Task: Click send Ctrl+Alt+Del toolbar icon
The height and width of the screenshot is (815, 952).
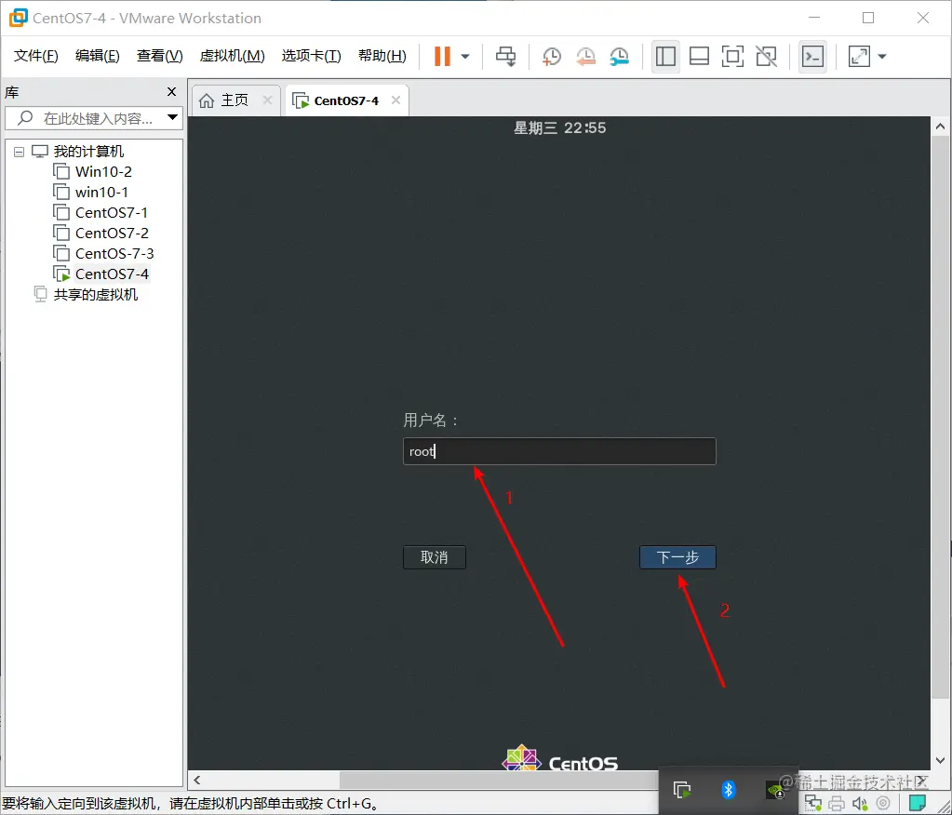Action: click(x=505, y=57)
